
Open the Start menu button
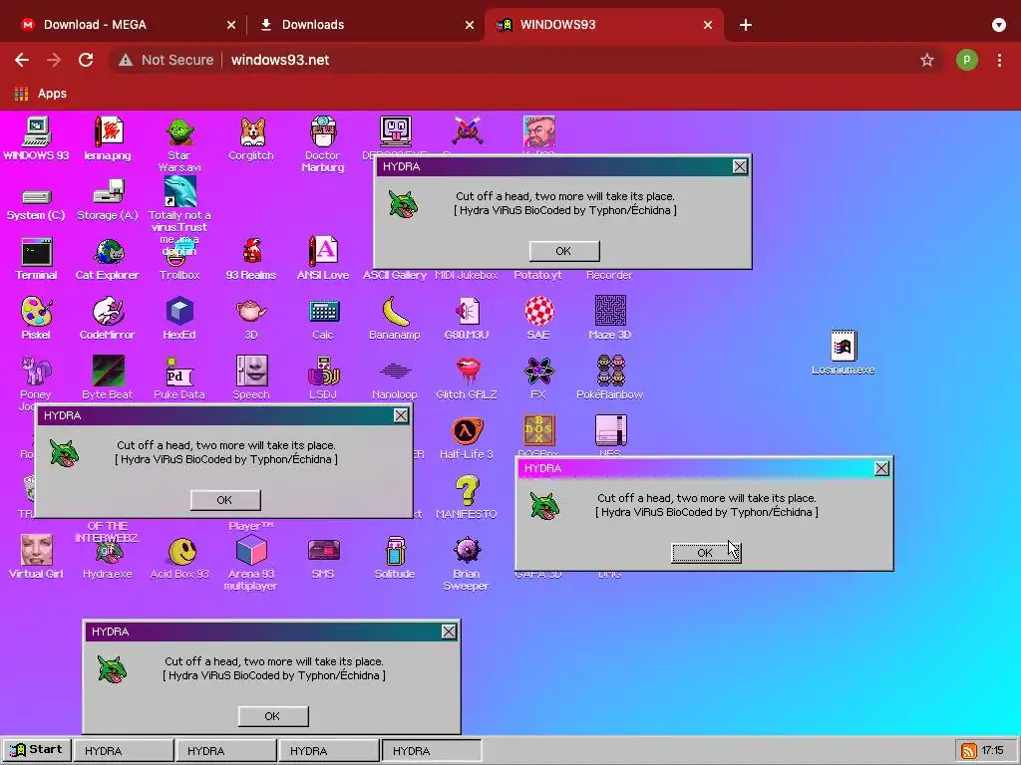click(37, 750)
